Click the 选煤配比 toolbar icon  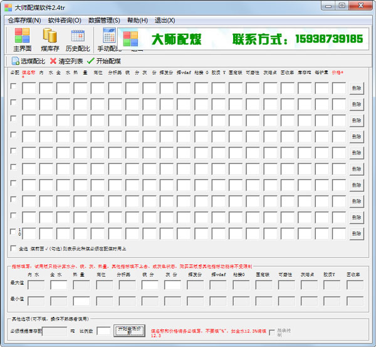[15, 61]
